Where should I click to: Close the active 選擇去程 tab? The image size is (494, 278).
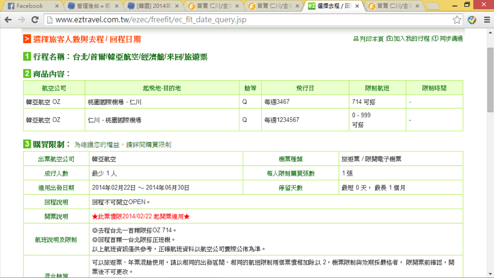357,6
